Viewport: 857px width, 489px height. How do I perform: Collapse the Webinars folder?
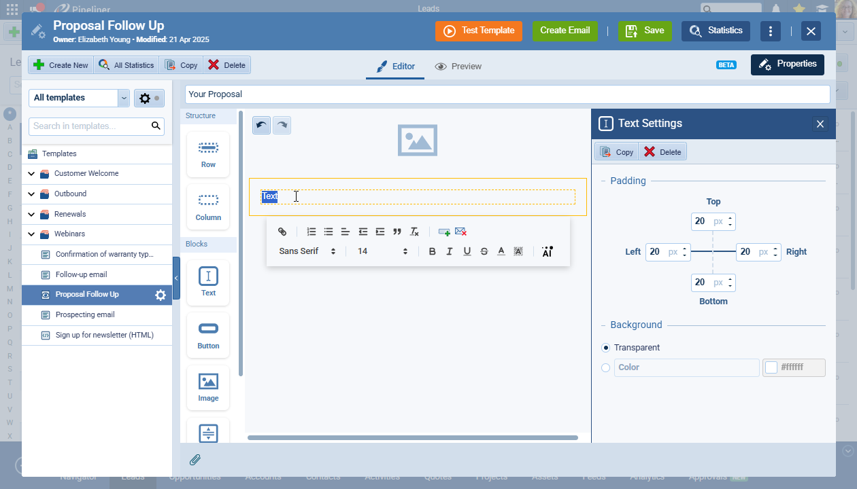(31, 234)
